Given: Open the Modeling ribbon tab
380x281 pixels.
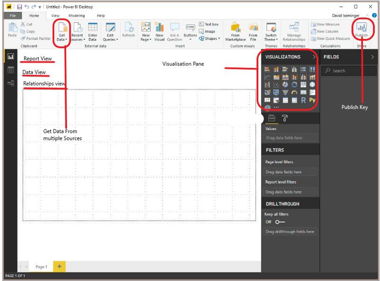Looking at the screenshot, I should tap(76, 16).
